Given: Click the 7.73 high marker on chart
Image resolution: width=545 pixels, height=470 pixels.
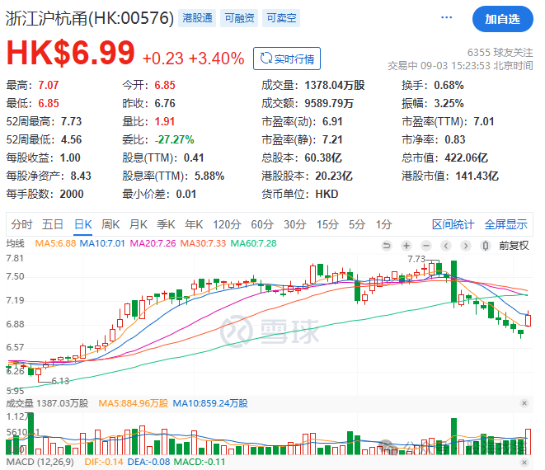Looking at the screenshot, I should coord(416,260).
